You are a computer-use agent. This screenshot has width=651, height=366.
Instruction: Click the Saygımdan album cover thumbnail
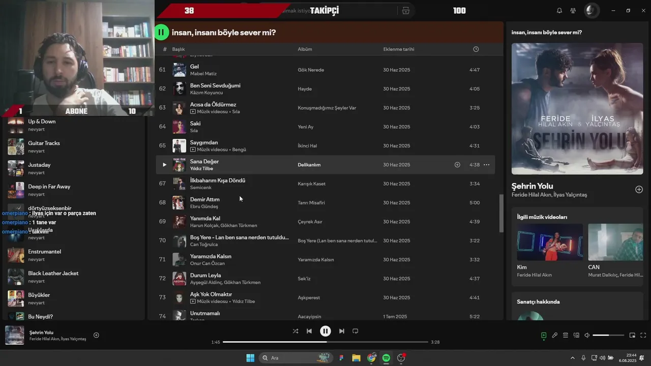tap(179, 146)
